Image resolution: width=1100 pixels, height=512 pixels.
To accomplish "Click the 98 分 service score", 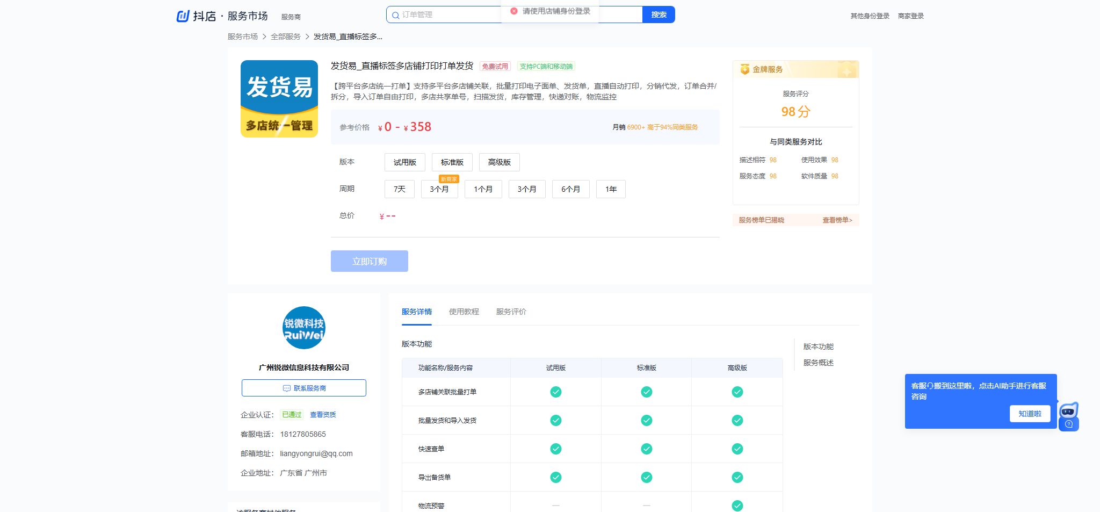I will pyautogui.click(x=796, y=112).
